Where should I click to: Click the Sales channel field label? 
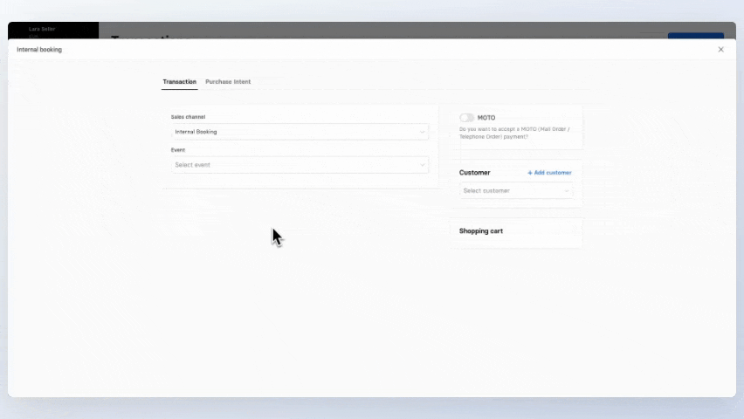[188, 117]
